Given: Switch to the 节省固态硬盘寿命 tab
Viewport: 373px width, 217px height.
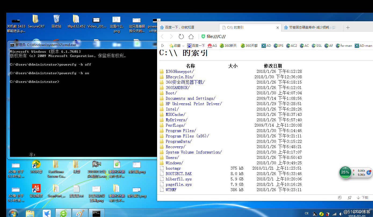Looking at the screenshot, I should (312, 27).
